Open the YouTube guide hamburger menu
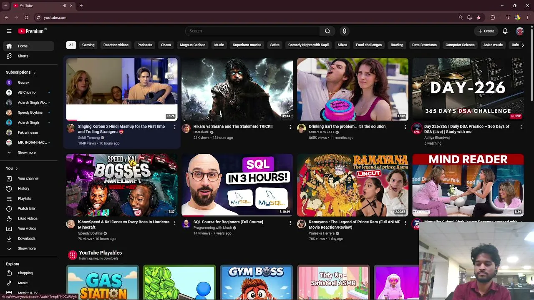Viewport: 534px width, 300px height. 9,31
